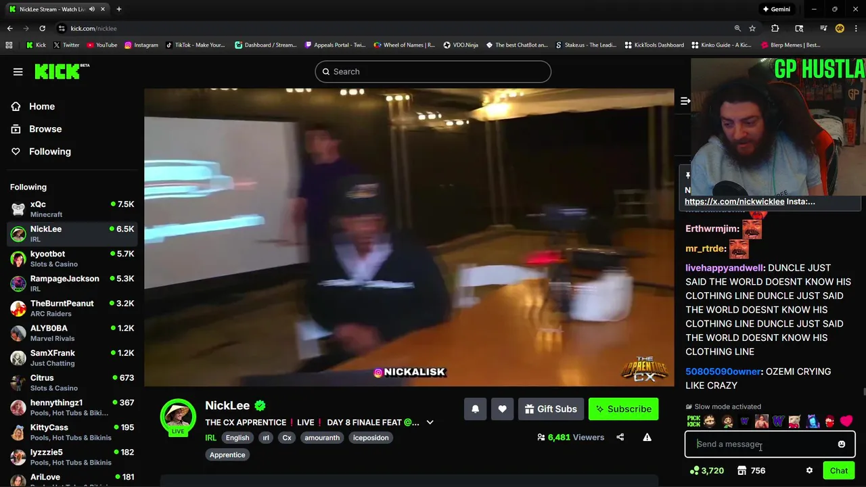Click Gift Subs button
This screenshot has height=487, width=866.
coord(551,409)
